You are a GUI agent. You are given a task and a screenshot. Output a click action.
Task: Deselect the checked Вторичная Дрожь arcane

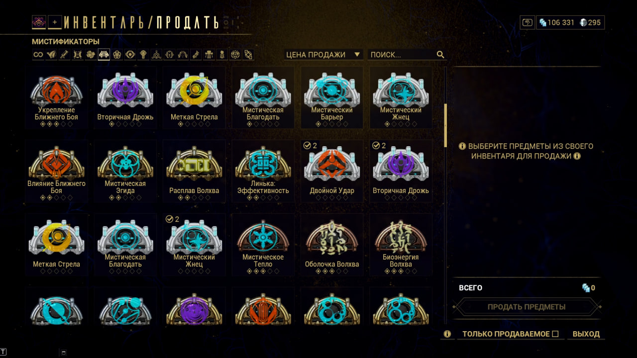pyautogui.click(x=401, y=171)
